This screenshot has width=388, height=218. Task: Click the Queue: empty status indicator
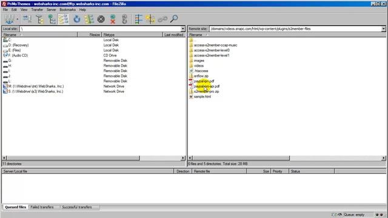pos(354,215)
